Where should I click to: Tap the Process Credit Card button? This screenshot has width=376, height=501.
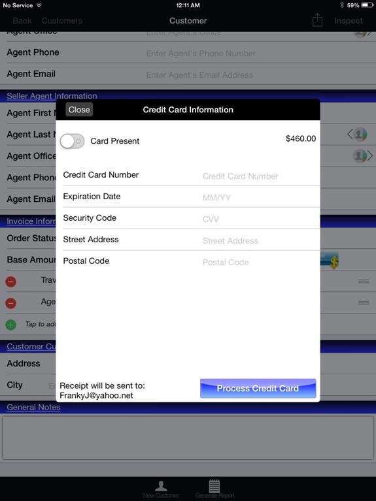[x=258, y=388]
